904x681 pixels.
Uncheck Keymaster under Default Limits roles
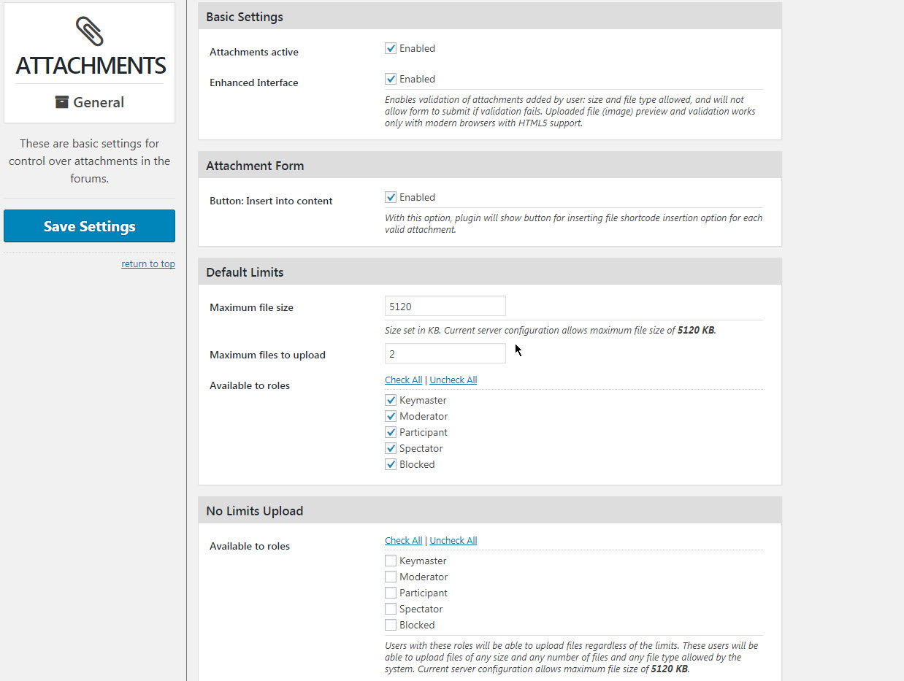coord(391,400)
